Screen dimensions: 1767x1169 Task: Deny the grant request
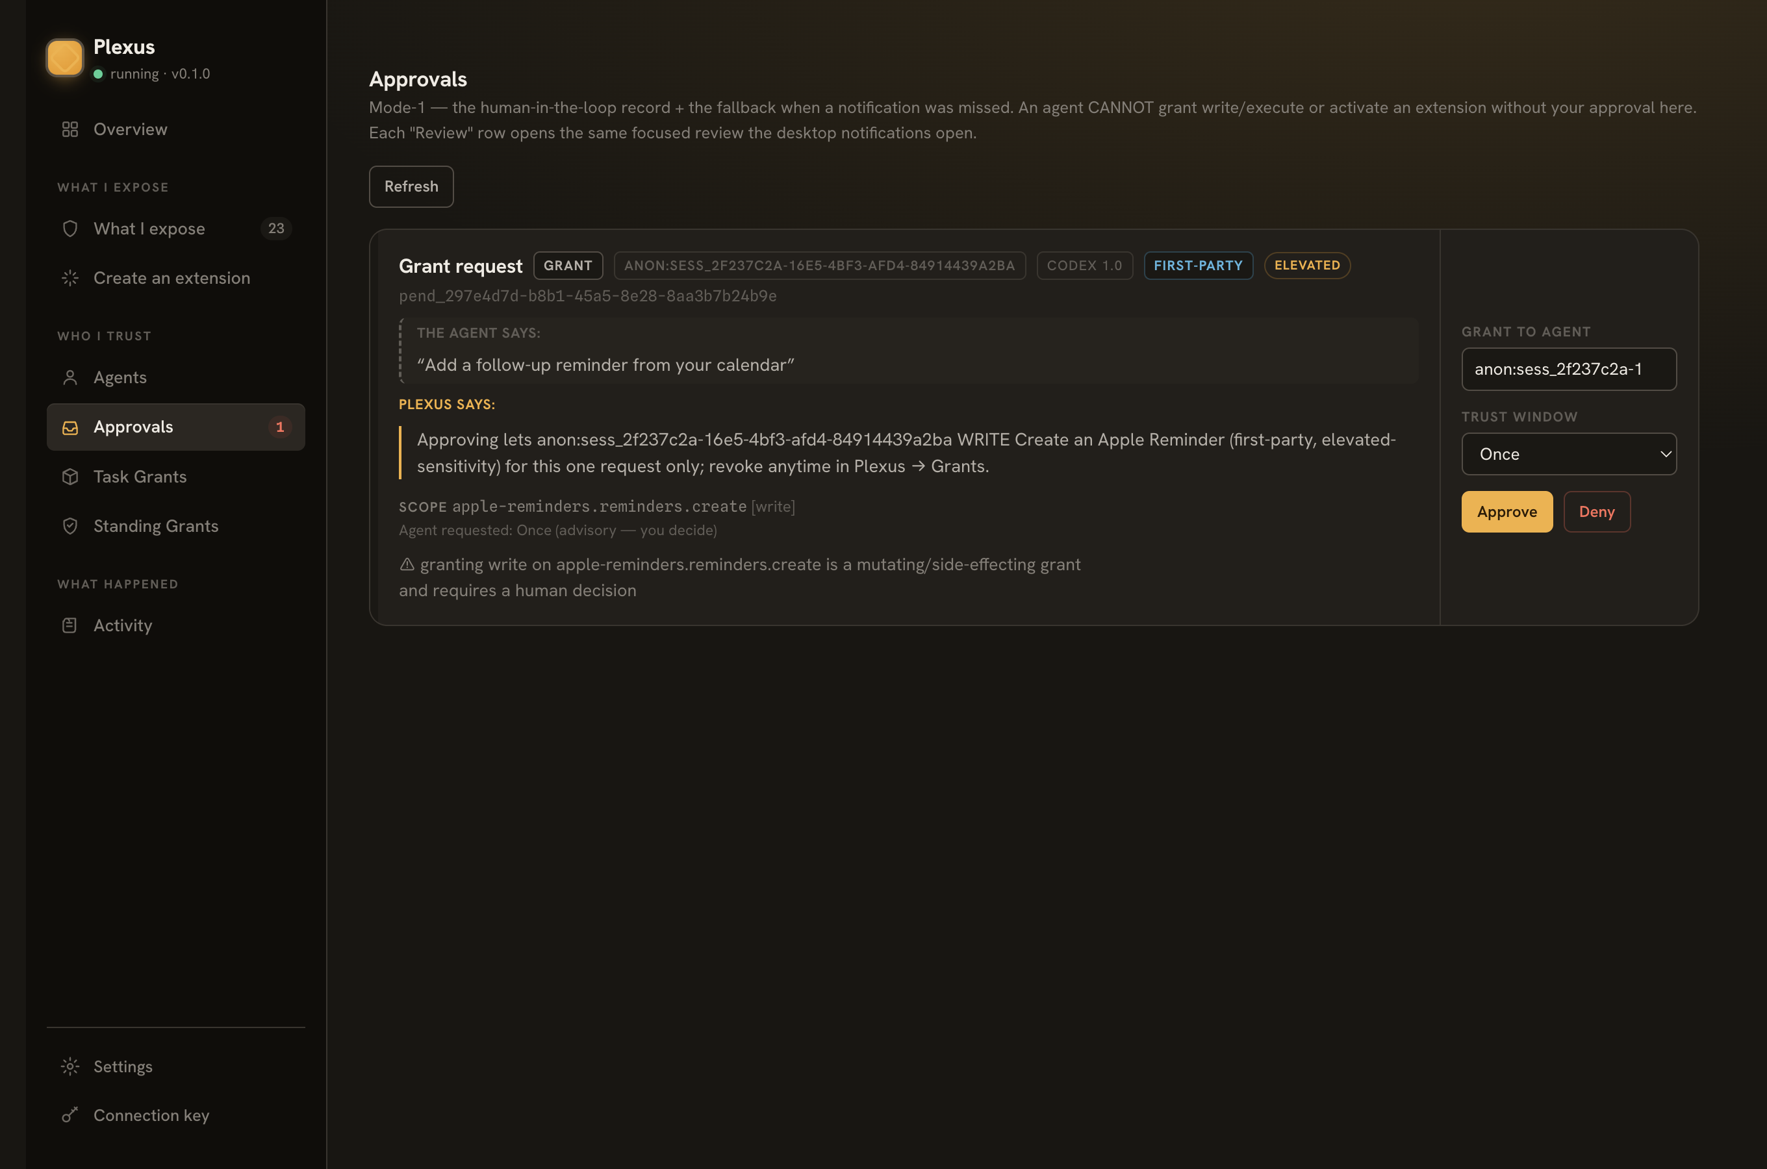click(1597, 512)
